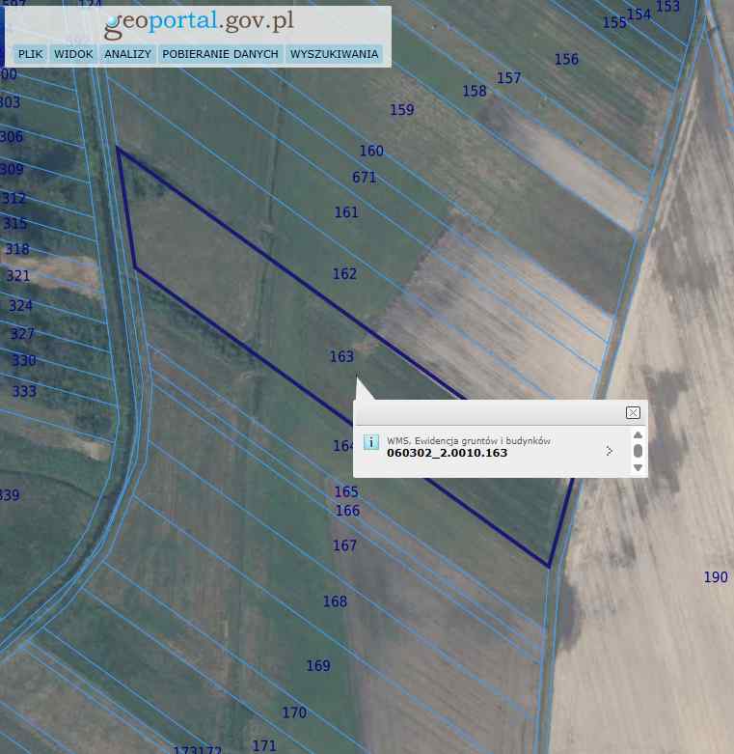Select parcel ID 060302_2.0010.163 entry
The width and height of the screenshot is (734, 754).
click(447, 452)
